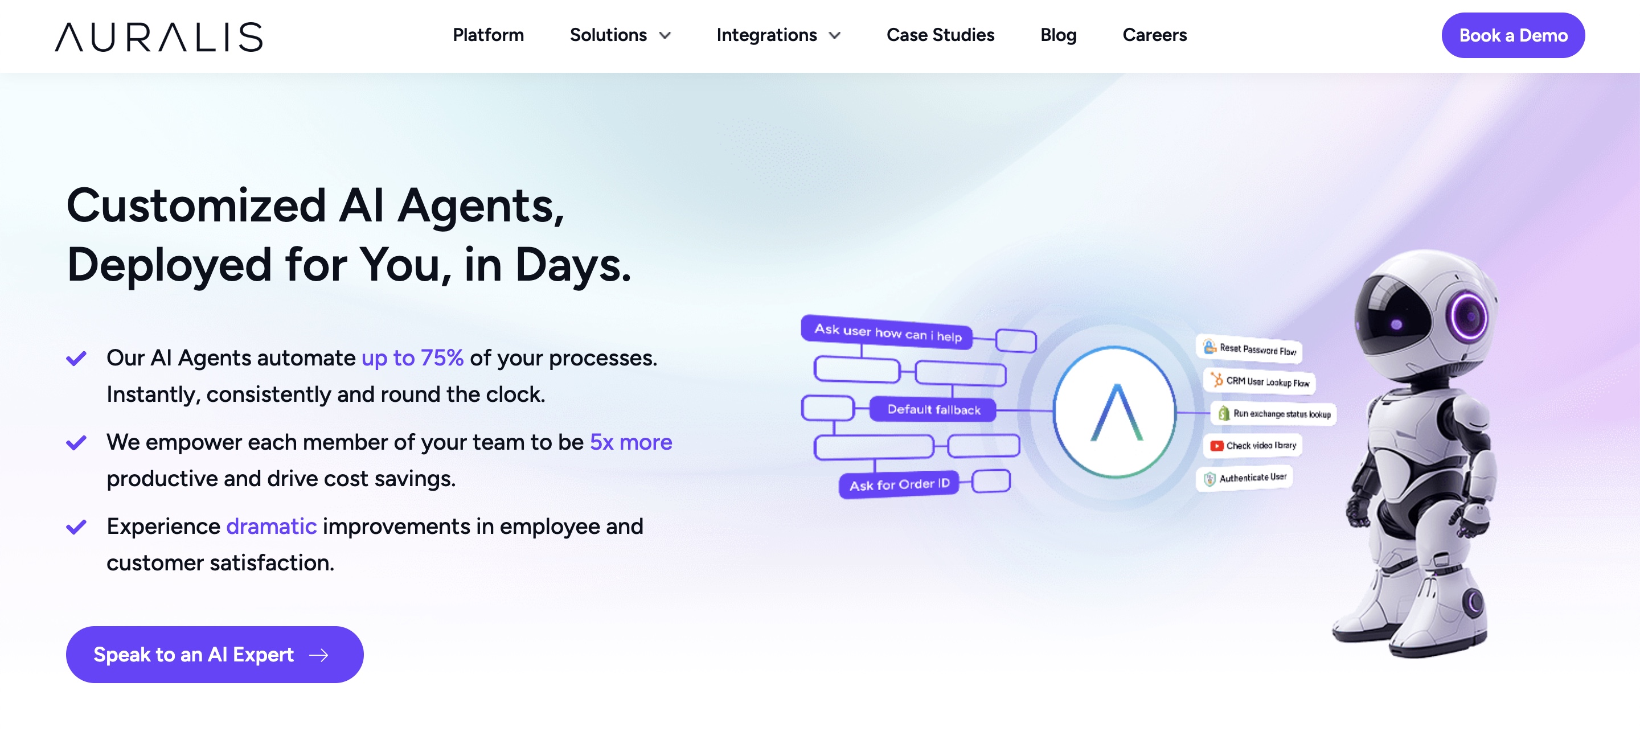Screen dimensions: 1640x740
Task: Click the checkmark beside the dramatic improvements bullet
Action: click(76, 527)
